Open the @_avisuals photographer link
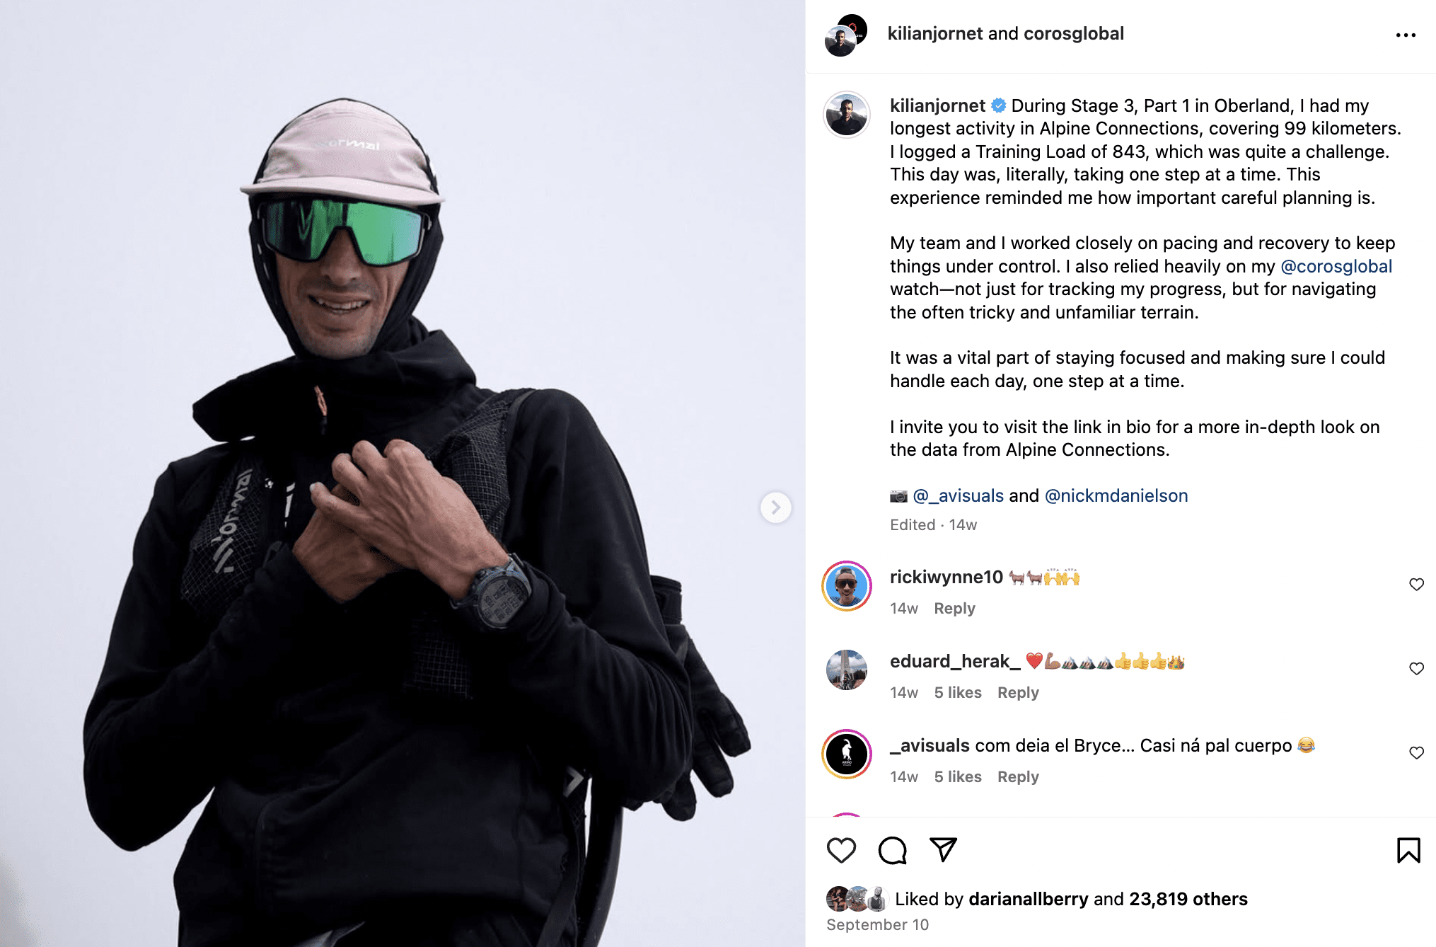Viewport: 1436px width, 947px height. (x=958, y=495)
